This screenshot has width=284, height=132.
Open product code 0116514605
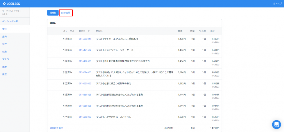pyautogui.click(x=85, y=72)
